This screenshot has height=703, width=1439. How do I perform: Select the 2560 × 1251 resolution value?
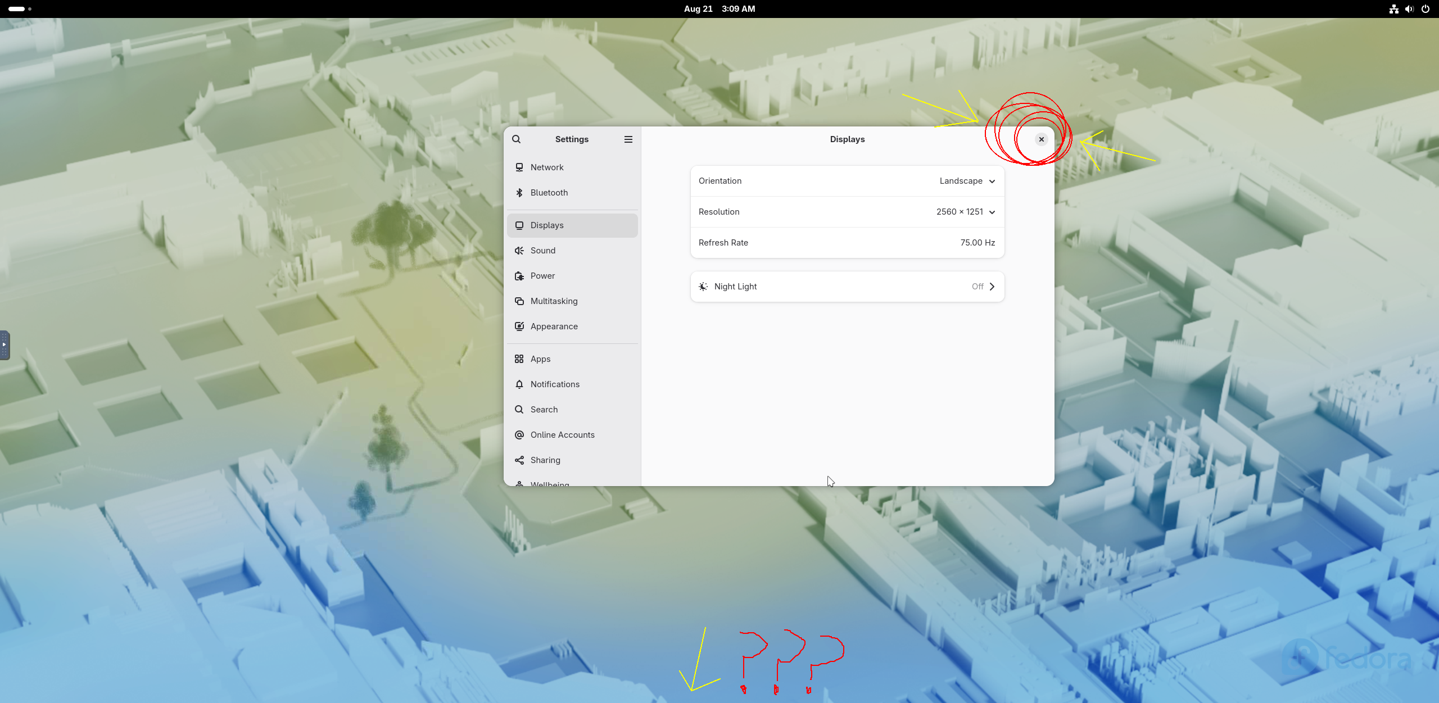[x=960, y=212]
